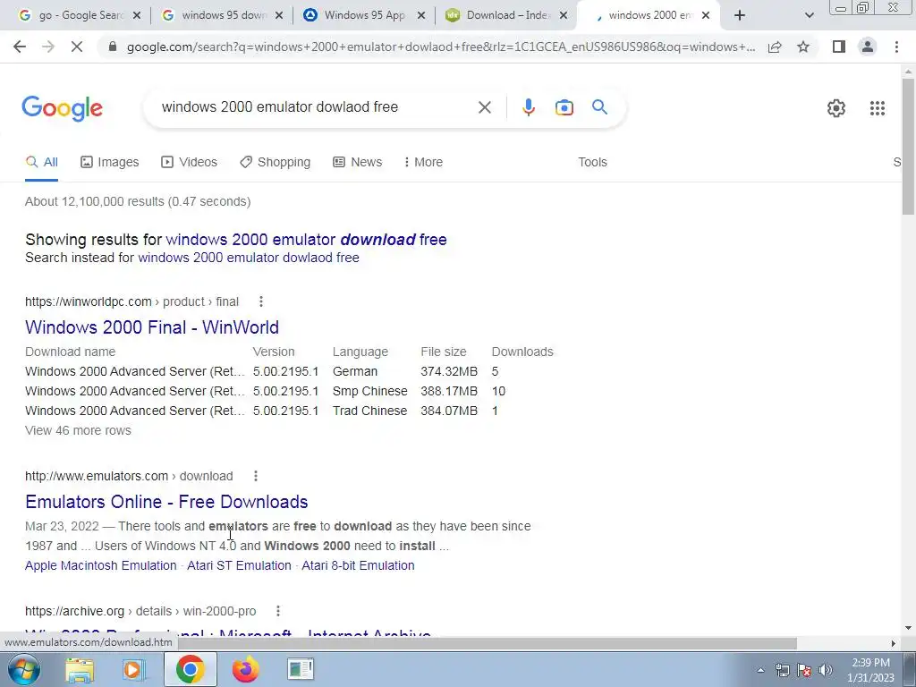Screen dimensions: 916x687
Task: Click corrected 'windows 2000 emulator download free' link
Action: [x=306, y=240]
